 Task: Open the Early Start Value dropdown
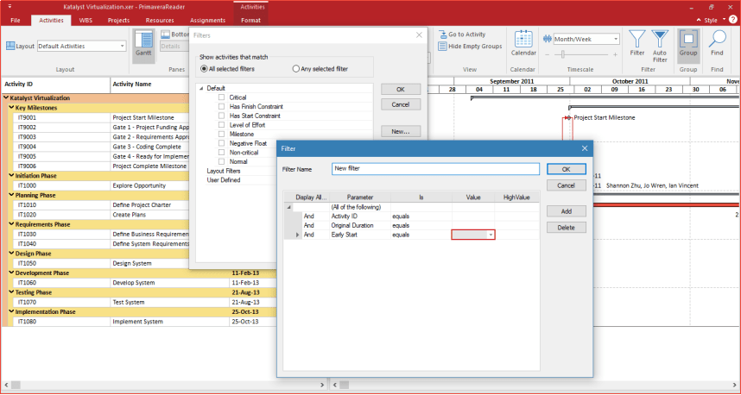point(491,235)
